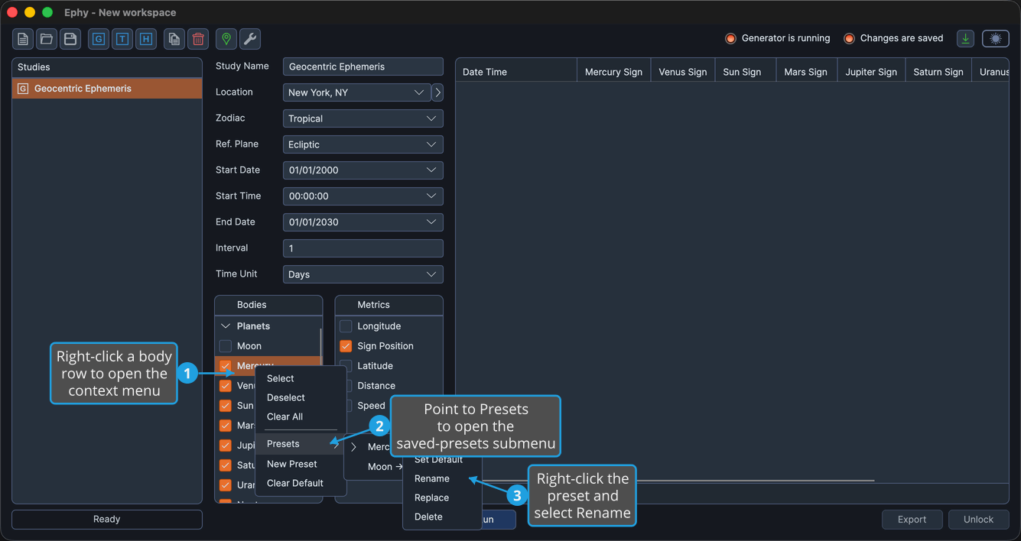Choose Select from the context menu
Viewport: 1021px width, 541px height.
pos(301,379)
